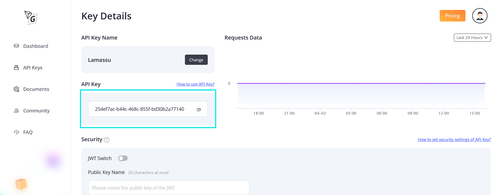This screenshot has width=498, height=195.
Task: Click the FAQ question icon
Action: pos(16,132)
